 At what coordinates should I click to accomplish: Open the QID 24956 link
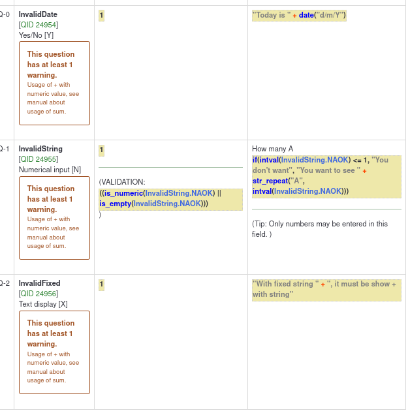tap(39, 294)
